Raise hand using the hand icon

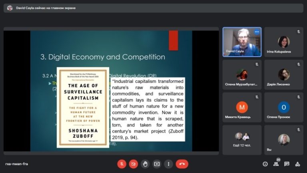pyautogui.click(x=145, y=164)
